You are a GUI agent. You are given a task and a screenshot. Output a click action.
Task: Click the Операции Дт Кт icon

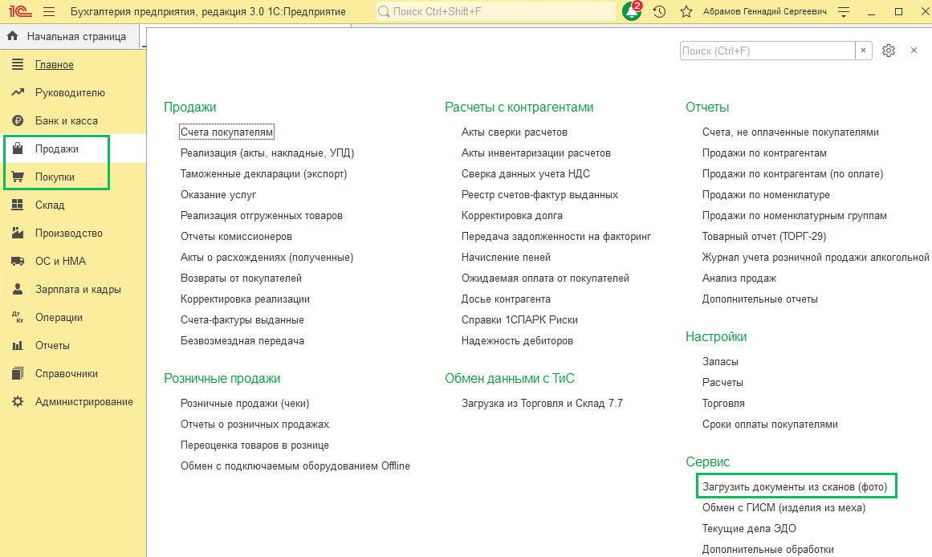tap(18, 318)
